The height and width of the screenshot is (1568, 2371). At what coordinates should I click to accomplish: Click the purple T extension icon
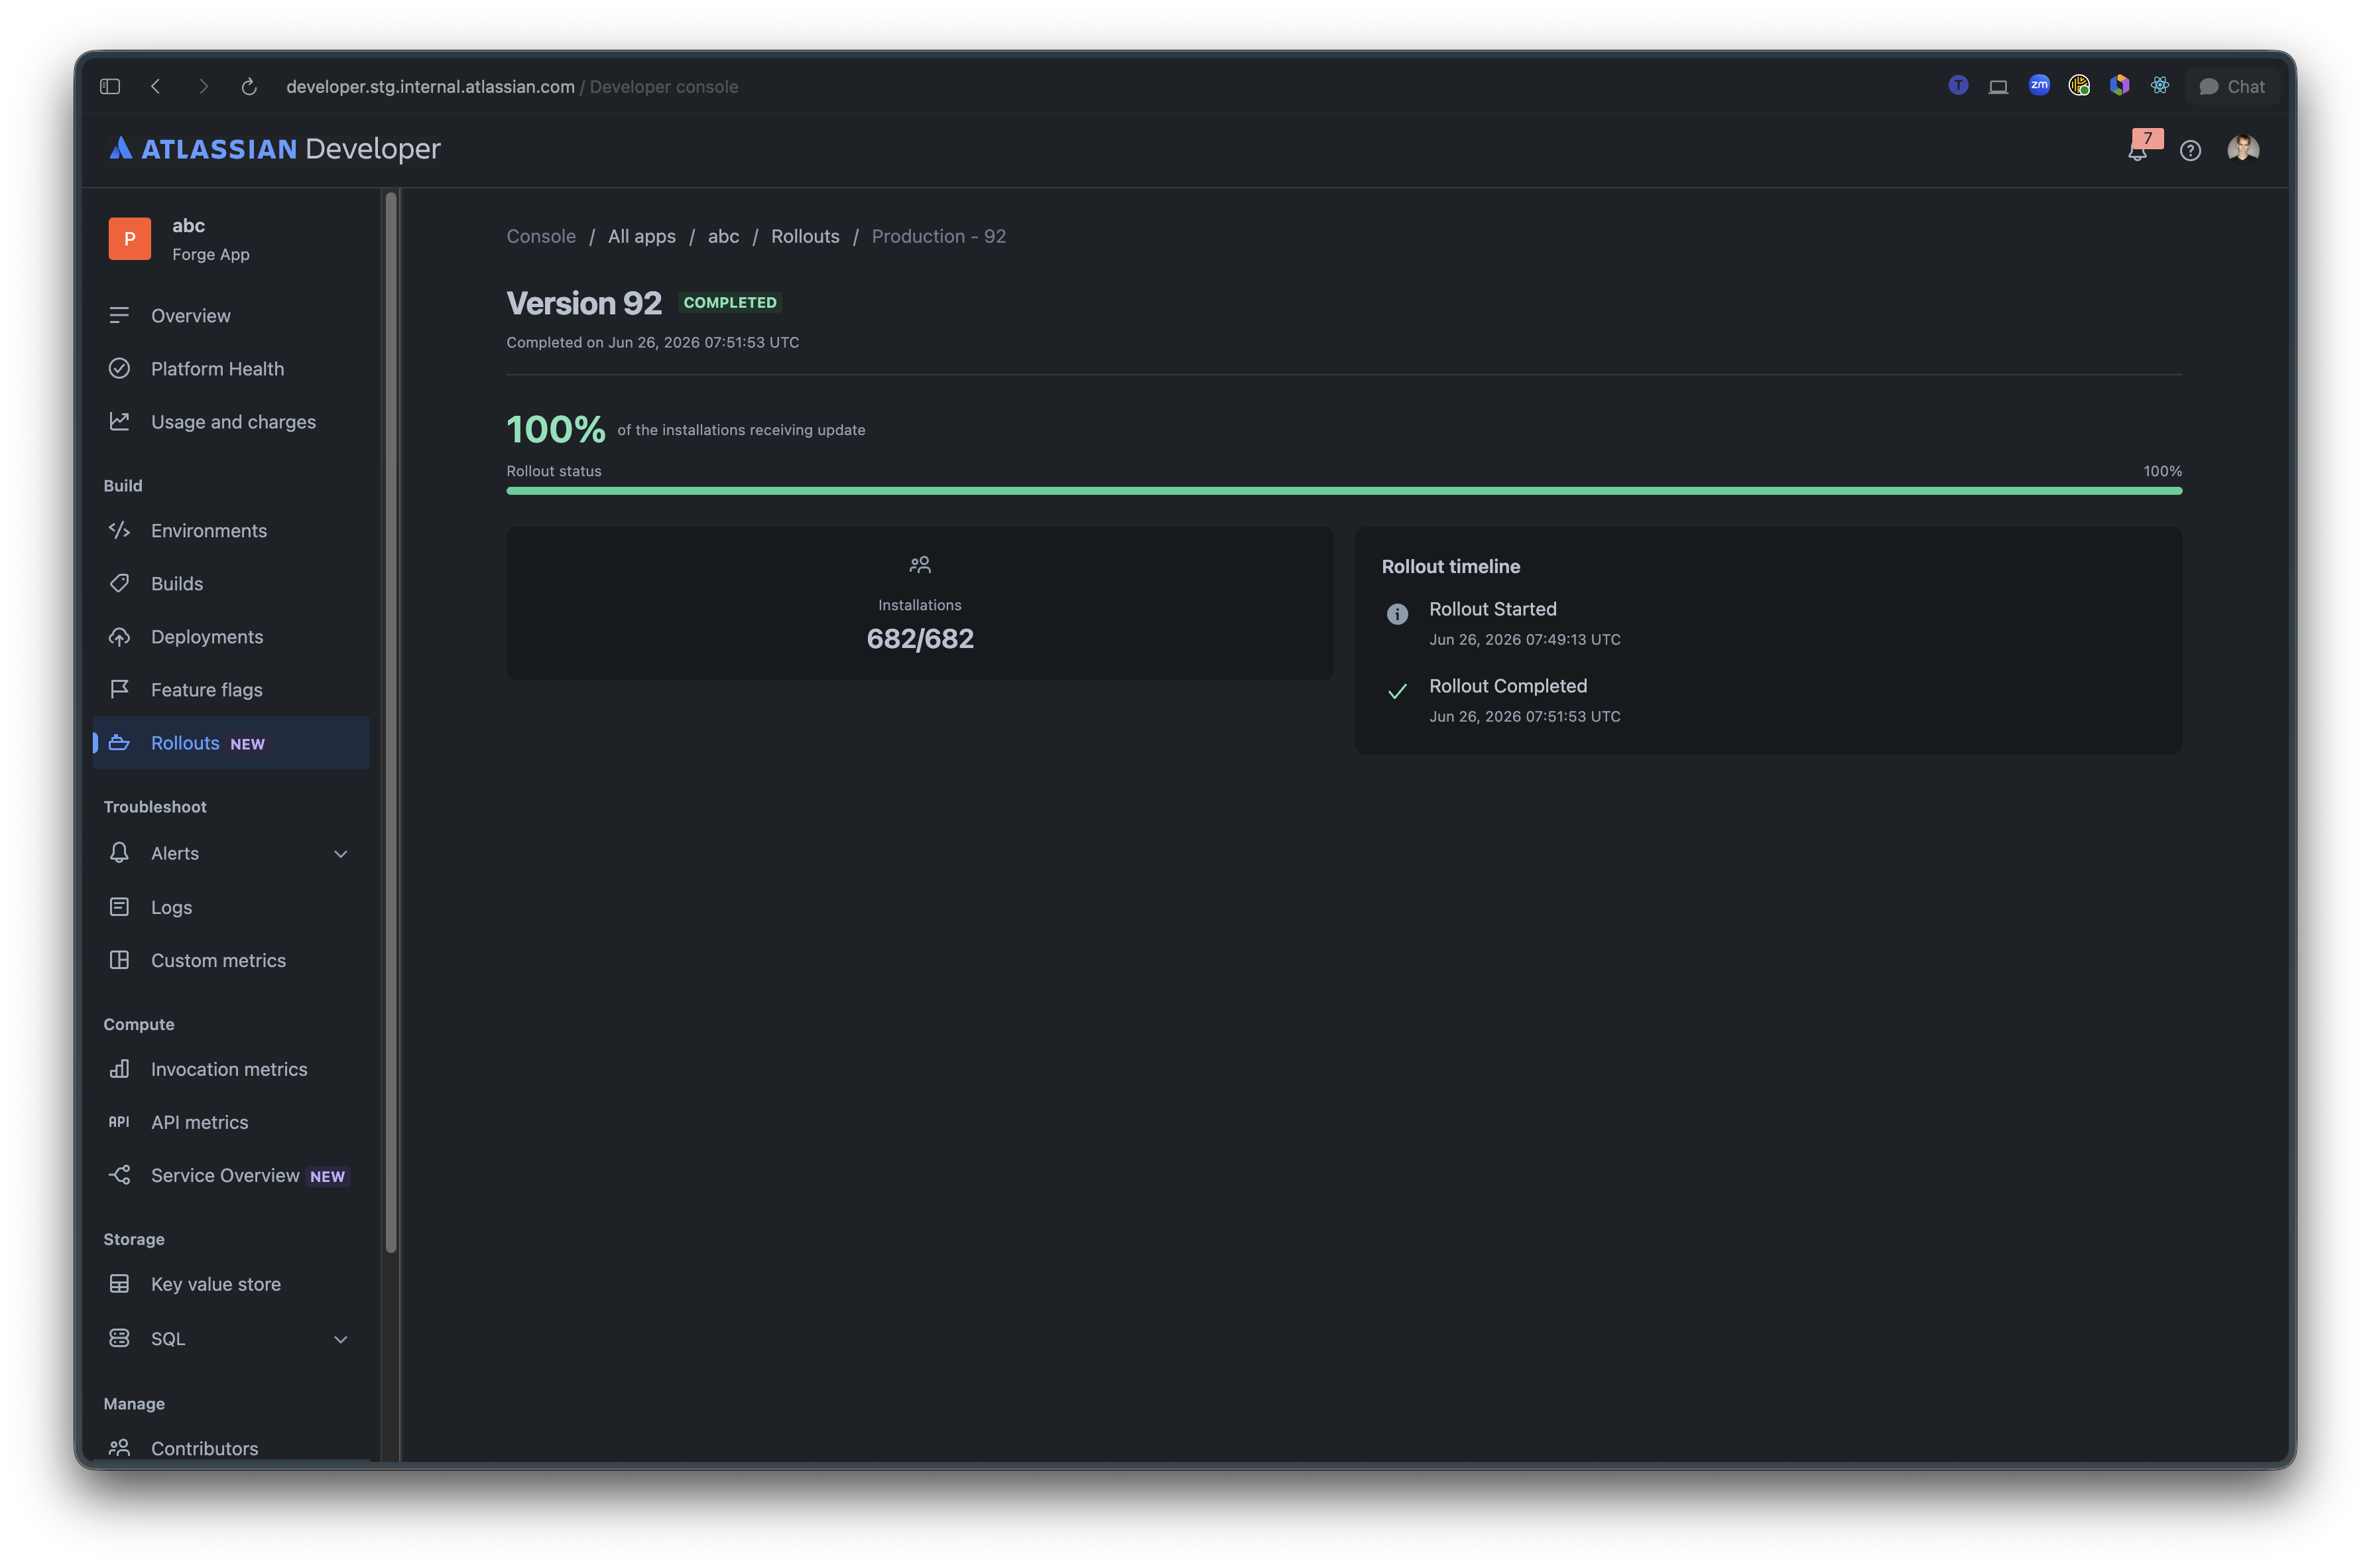[1958, 86]
